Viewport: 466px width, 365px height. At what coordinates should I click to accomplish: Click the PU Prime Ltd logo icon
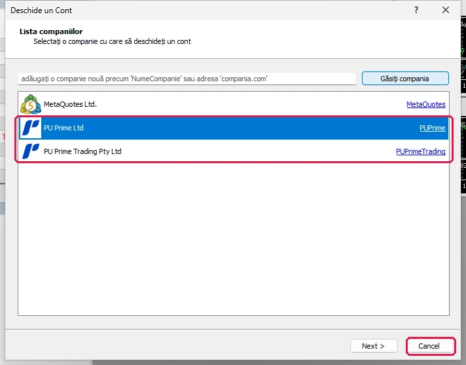pos(31,128)
